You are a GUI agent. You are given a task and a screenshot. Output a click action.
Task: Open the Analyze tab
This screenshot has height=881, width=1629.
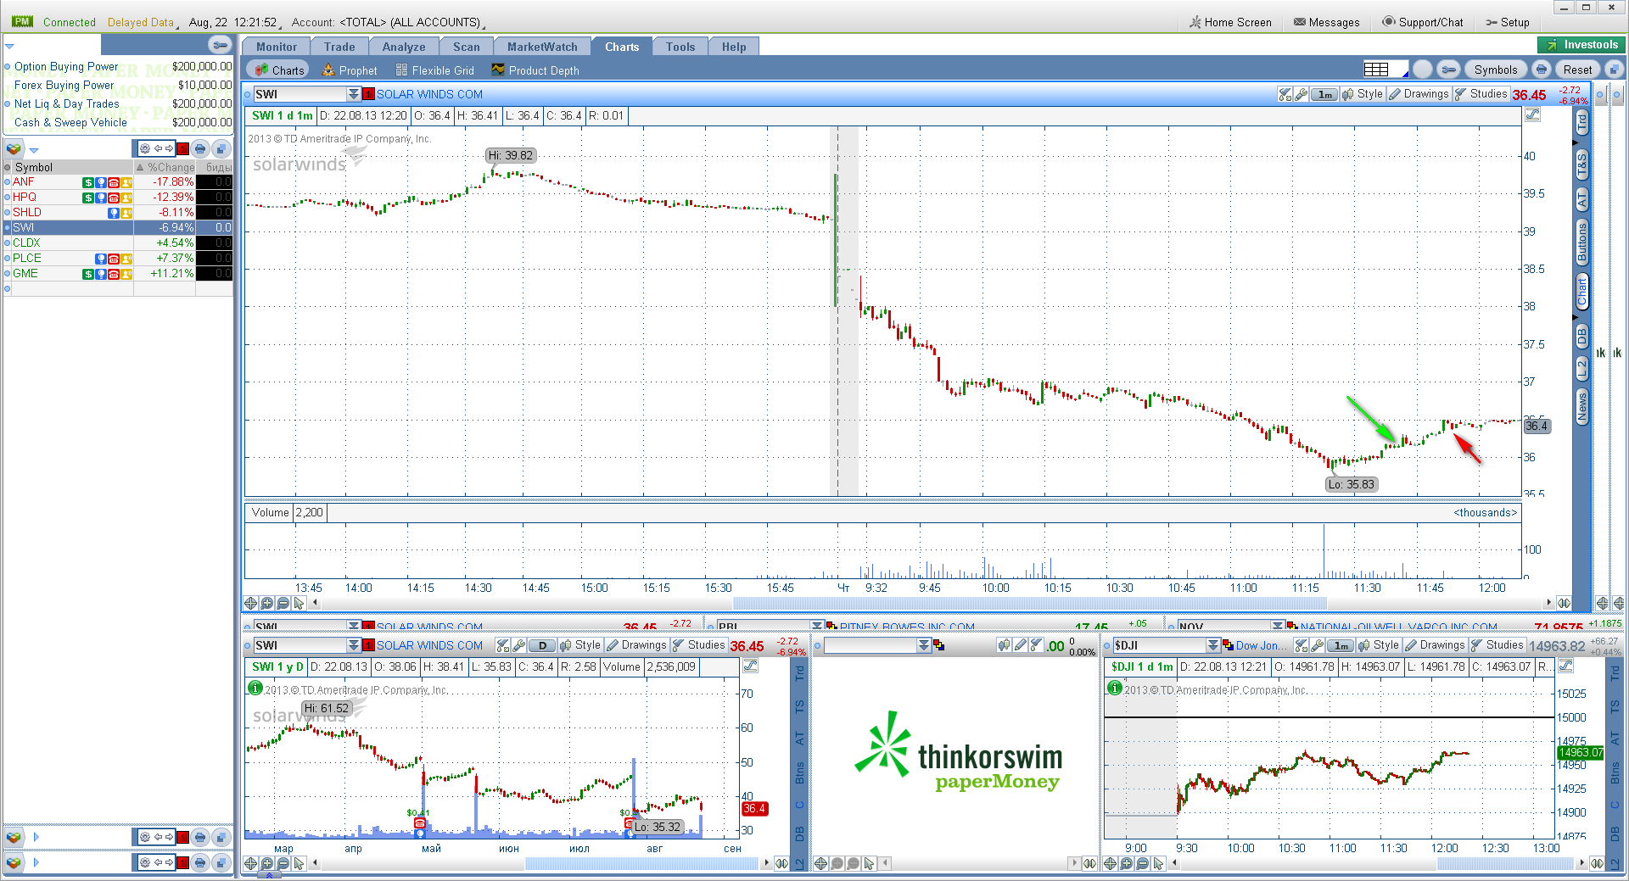[x=404, y=47]
